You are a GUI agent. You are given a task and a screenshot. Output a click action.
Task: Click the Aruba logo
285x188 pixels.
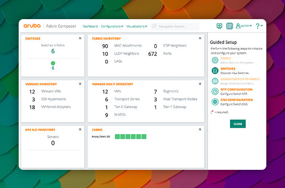(32, 26)
